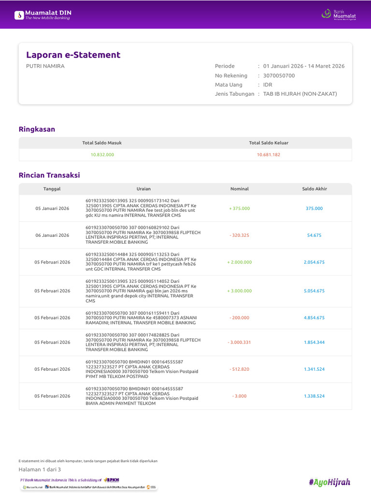Select the account holder name PUTRI NAMIRA
Image resolution: width=371 pixels, height=495 pixels.
[45, 66]
